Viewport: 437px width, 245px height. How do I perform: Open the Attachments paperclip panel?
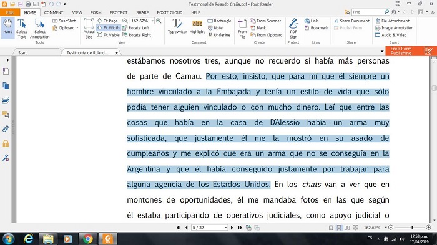point(6,129)
